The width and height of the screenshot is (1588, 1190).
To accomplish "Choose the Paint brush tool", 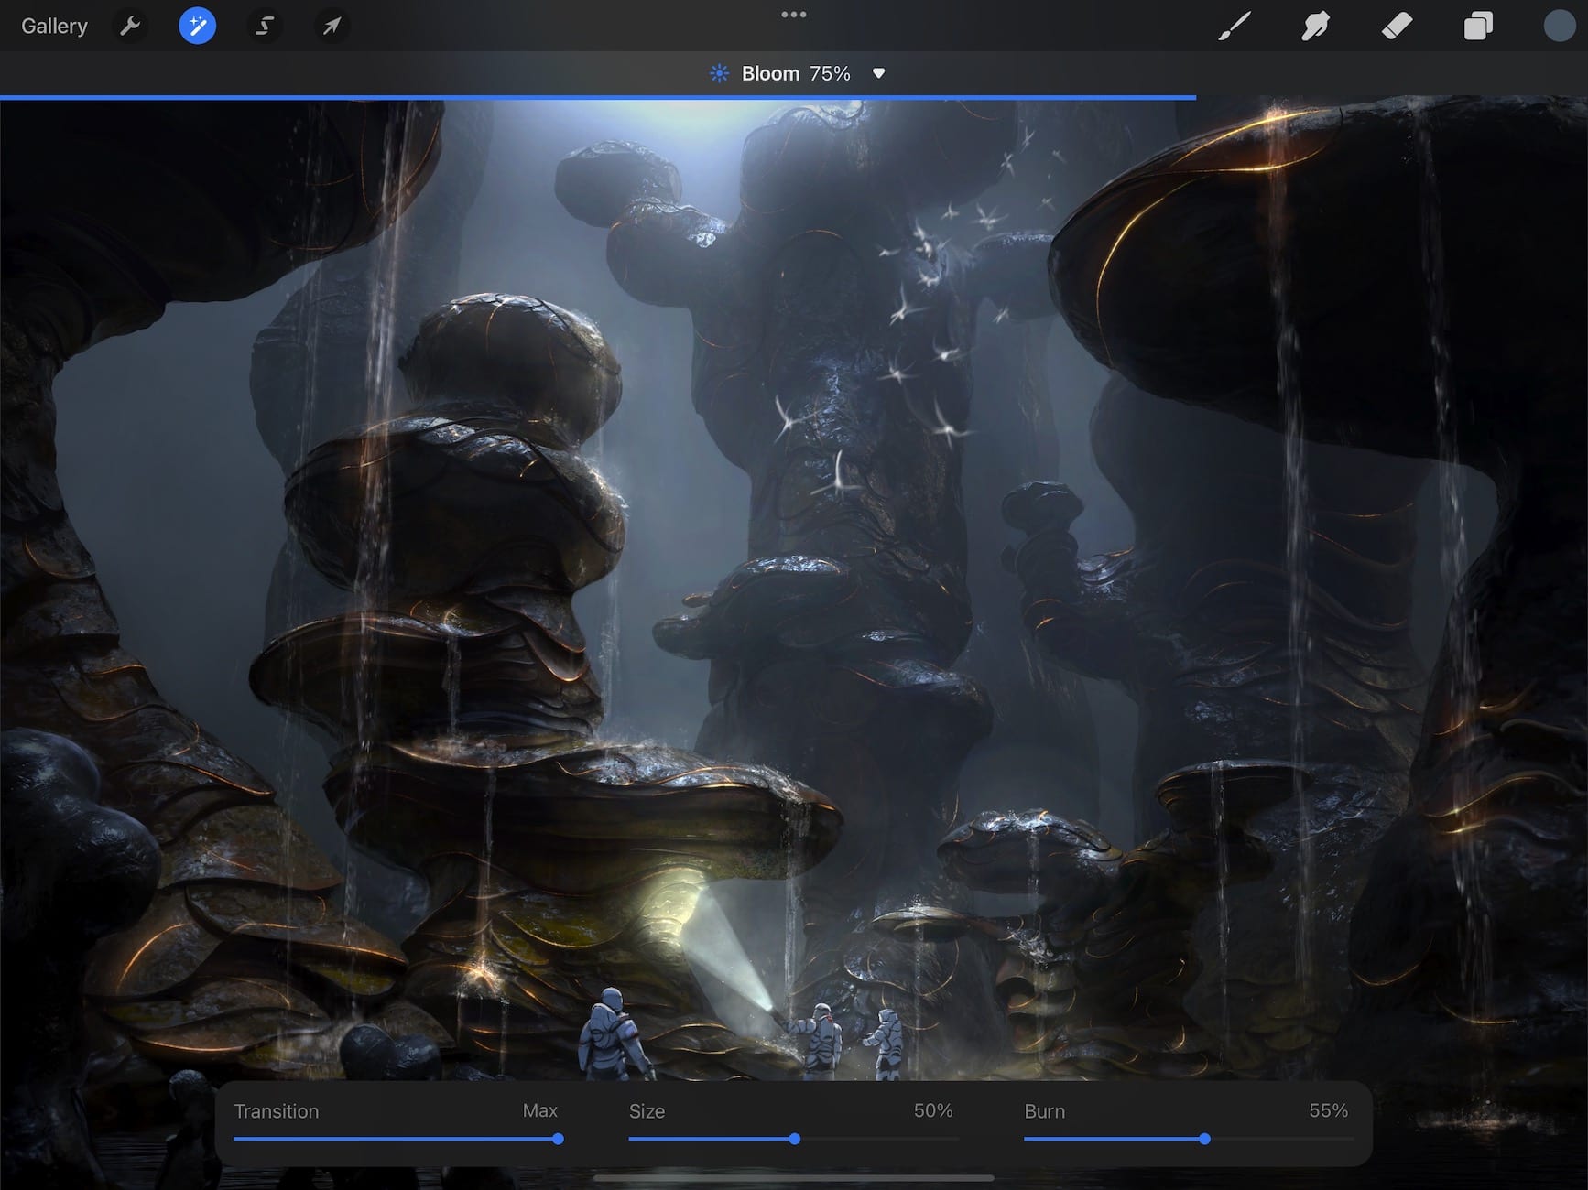I will pyautogui.click(x=1235, y=26).
